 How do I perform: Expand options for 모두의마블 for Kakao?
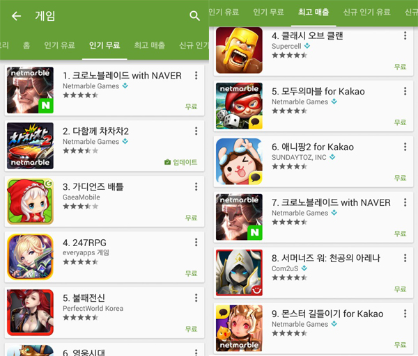[405, 91]
